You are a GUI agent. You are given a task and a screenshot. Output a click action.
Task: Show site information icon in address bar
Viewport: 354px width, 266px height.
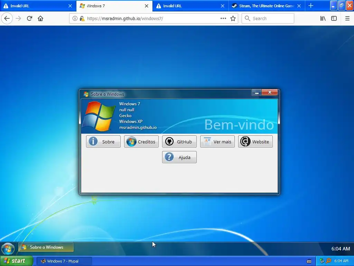tap(75, 18)
